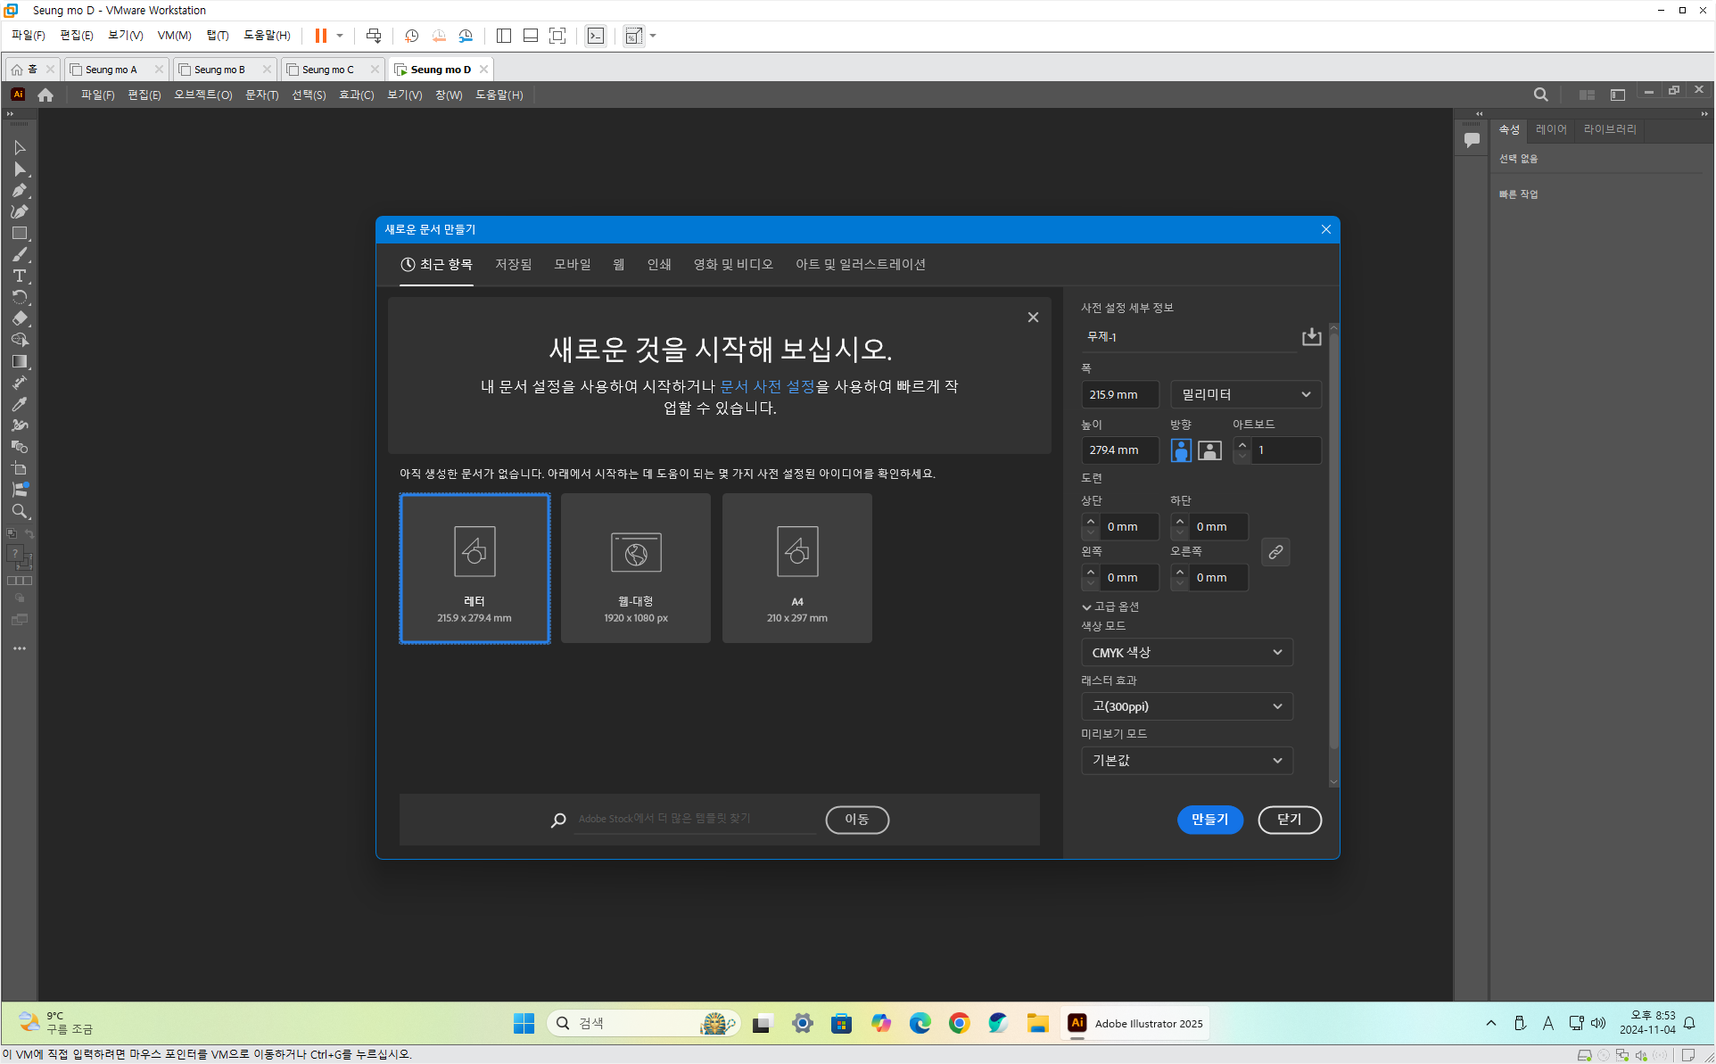Open the comments speech bubble panel
This screenshot has width=1716, height=1064.
[x=1472, y=139]
